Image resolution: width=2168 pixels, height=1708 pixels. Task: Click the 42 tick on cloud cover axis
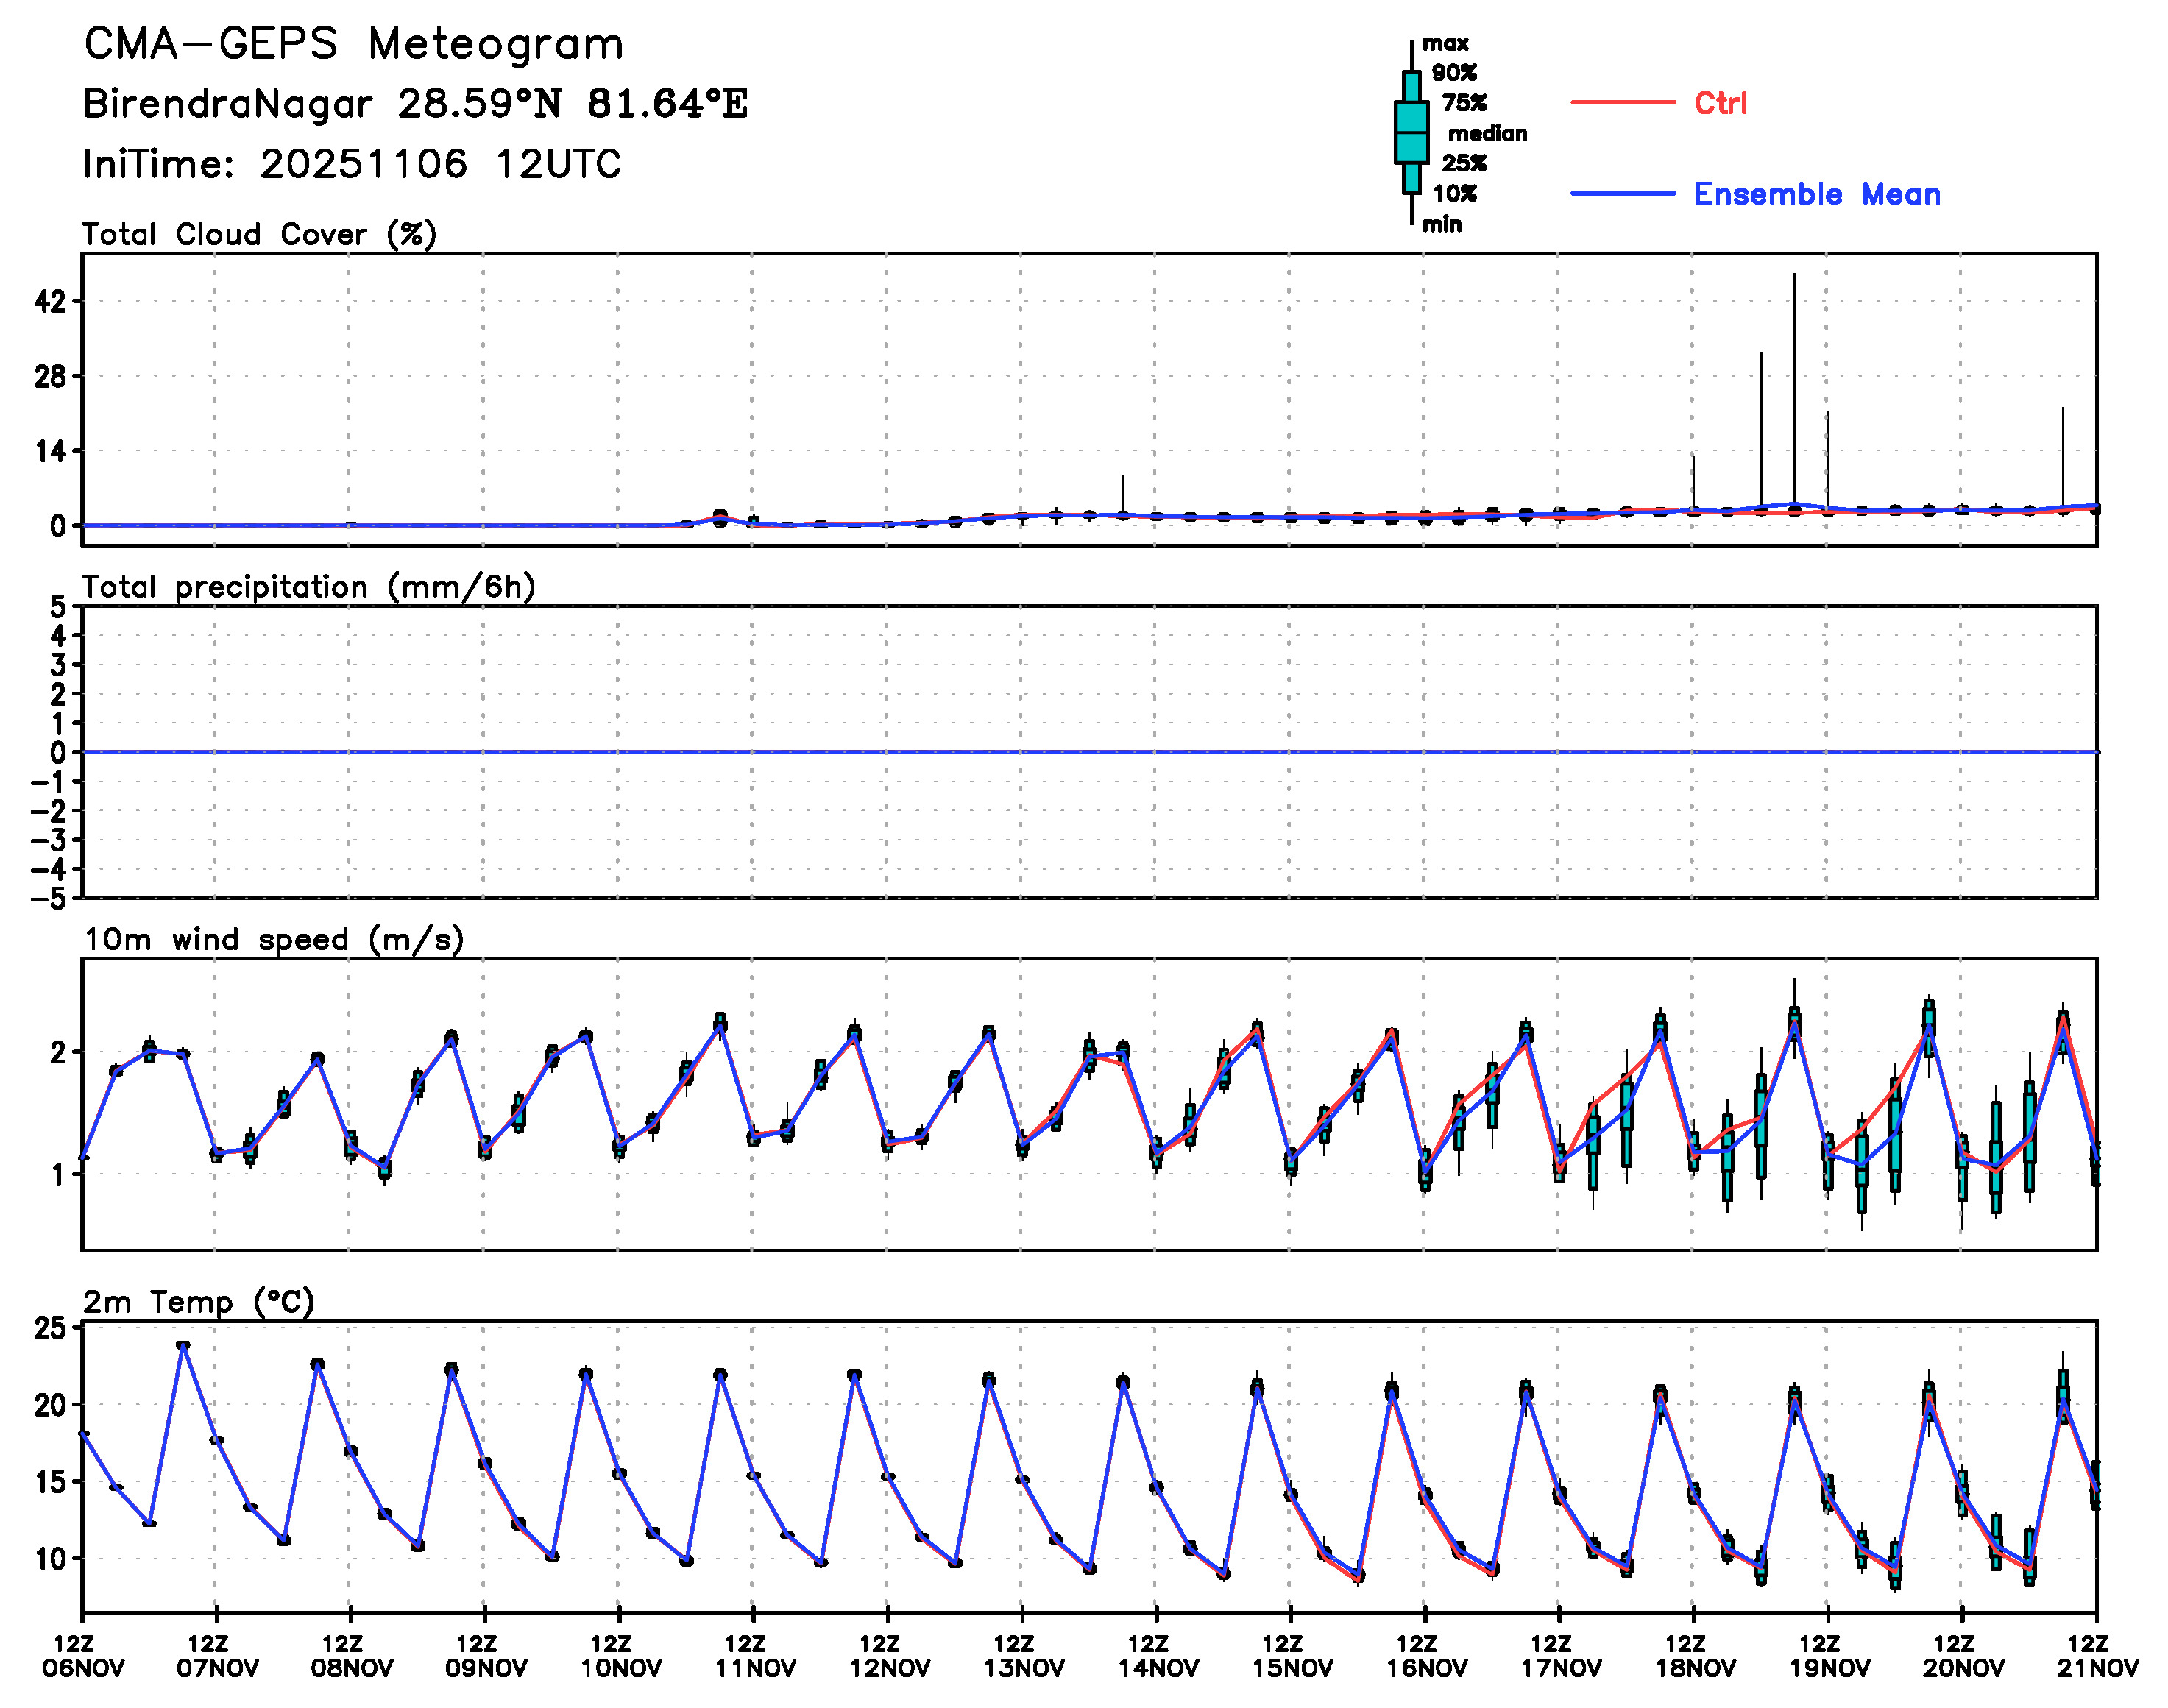50,301
